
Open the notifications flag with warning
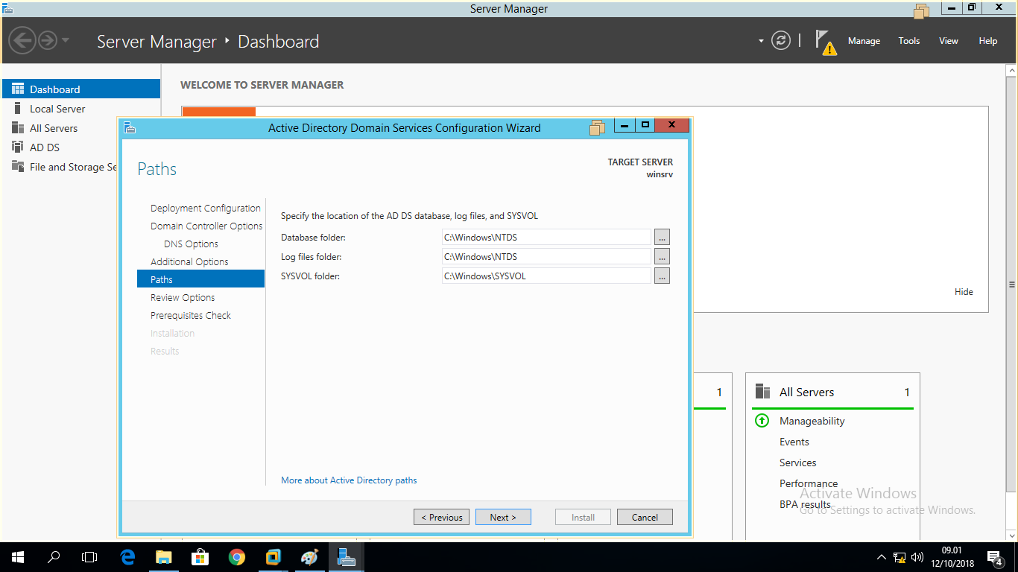click(825, 42)
